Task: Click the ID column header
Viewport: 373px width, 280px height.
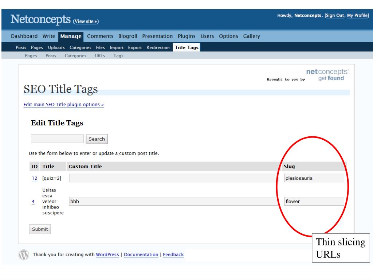Action: (35, 166)
